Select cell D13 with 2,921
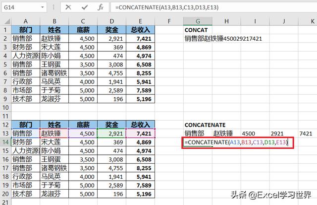The image size is (317, 205). tap(112, 134)
